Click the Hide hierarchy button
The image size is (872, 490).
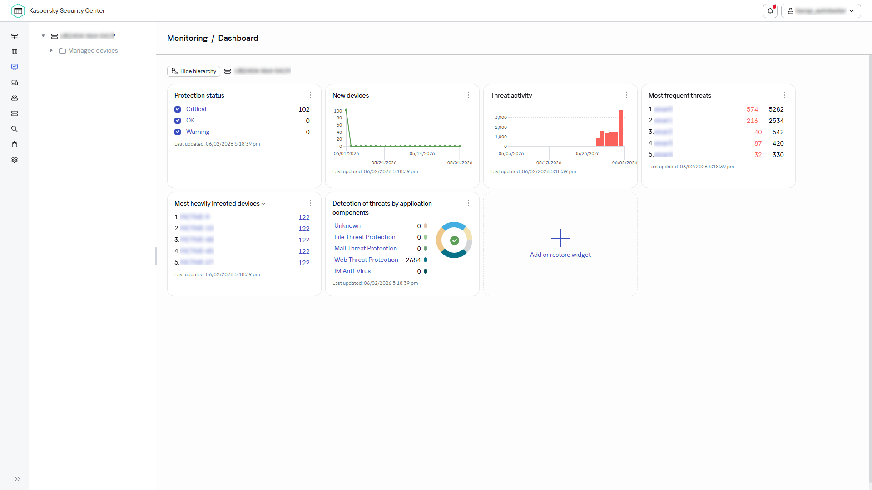click(194, 71)
